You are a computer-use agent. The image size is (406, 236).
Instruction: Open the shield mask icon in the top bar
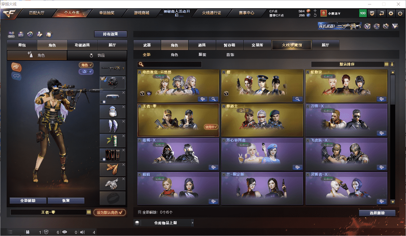coord(372,13)
